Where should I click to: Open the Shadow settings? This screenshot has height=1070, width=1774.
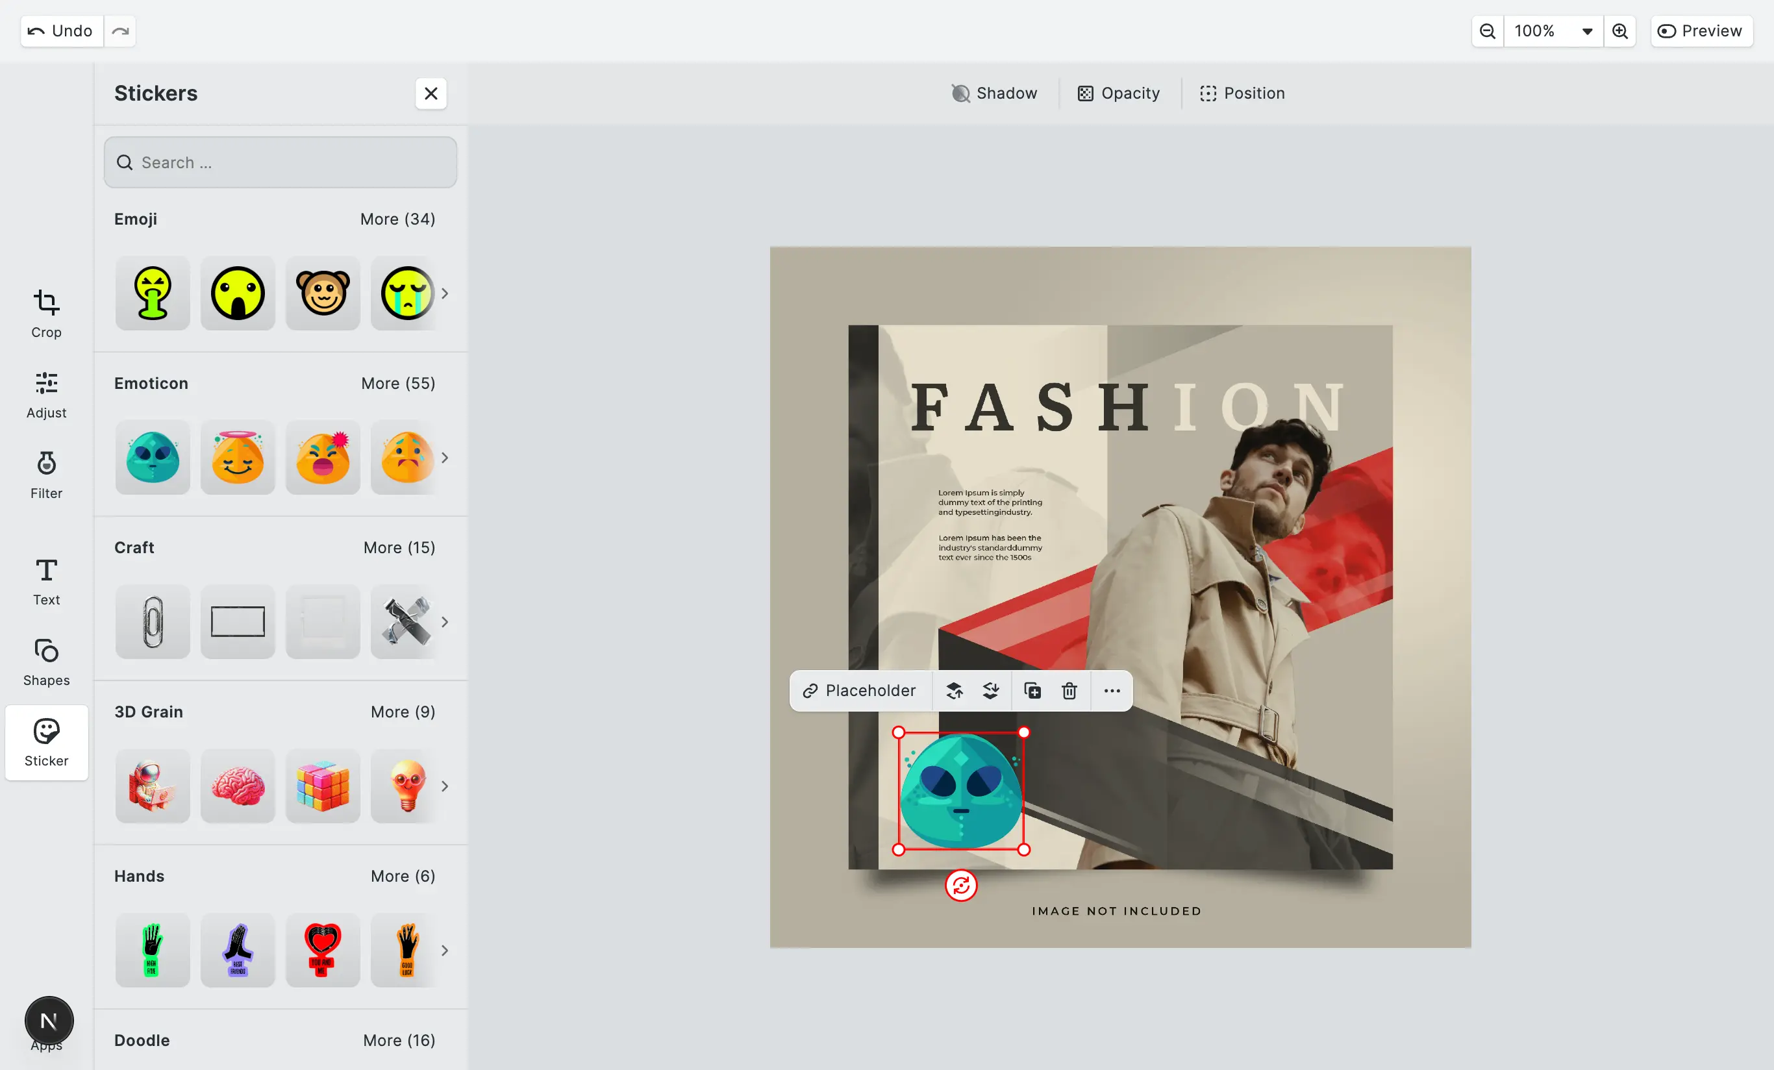[x=994, y=93]
